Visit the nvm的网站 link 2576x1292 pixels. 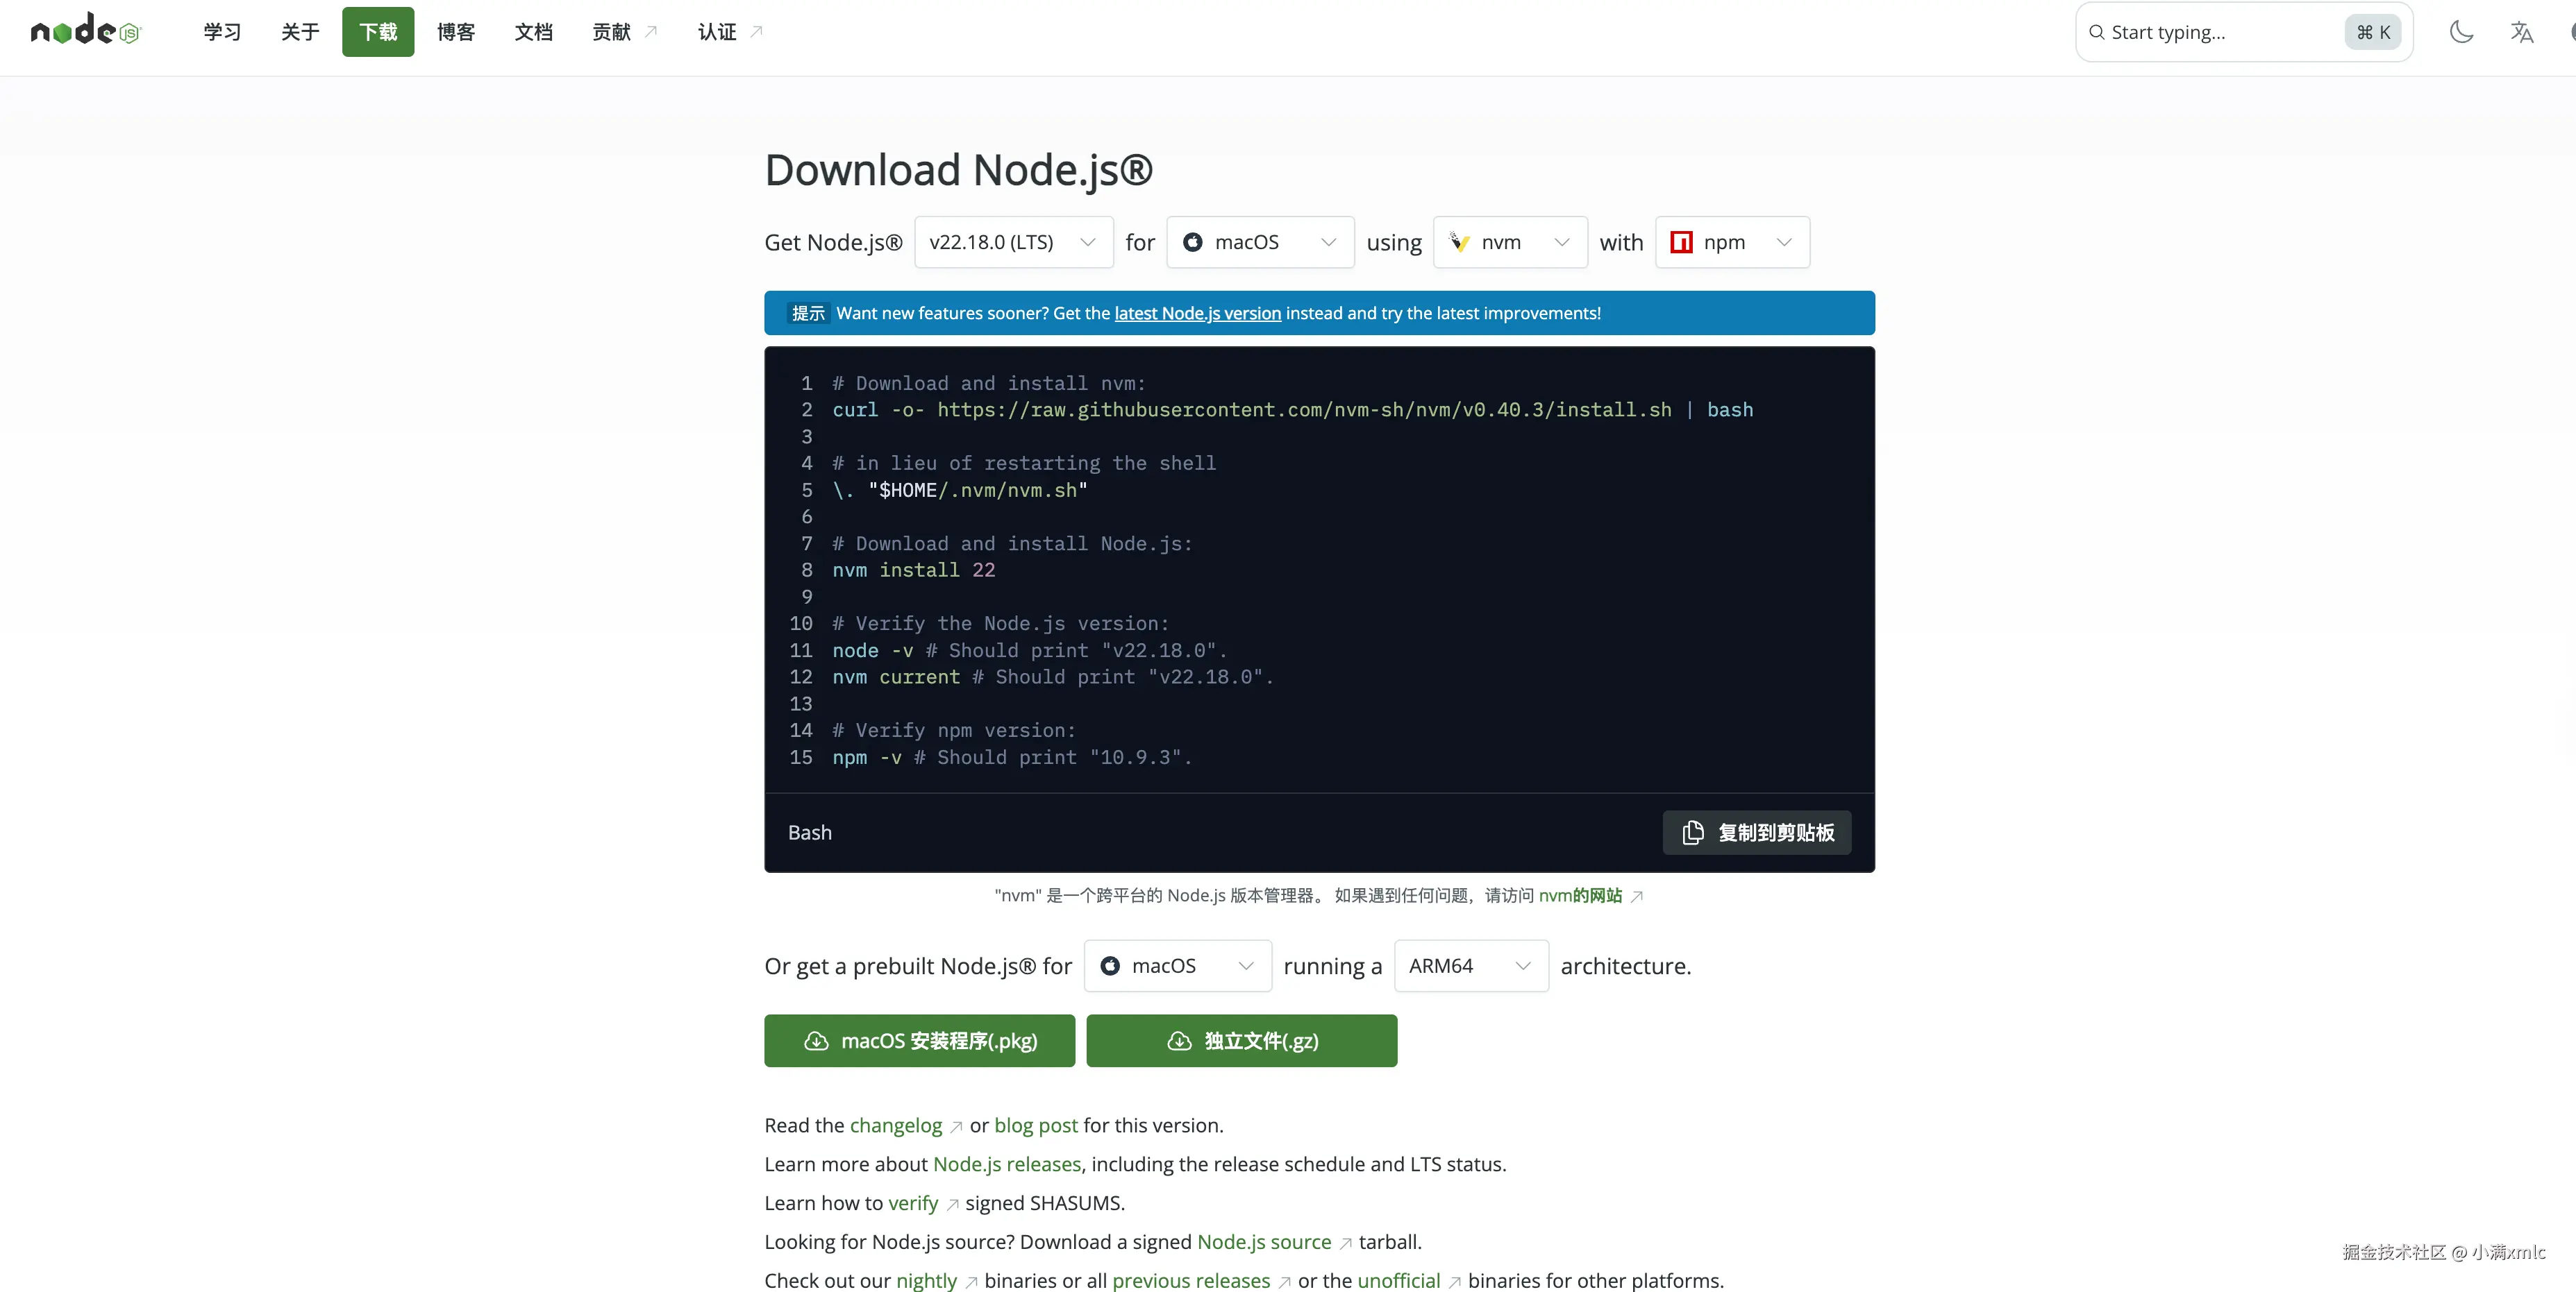tap(1580, 895)
